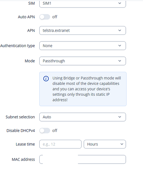143x176 pixels.
Task: Click the chevron arrow in the APN field
Action: [x=120, y=30]
